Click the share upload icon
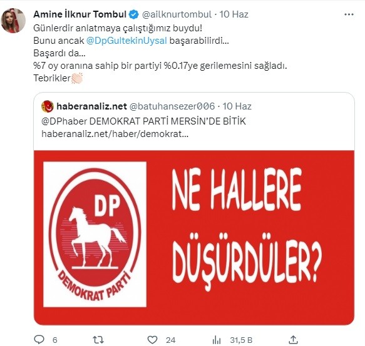365x346 pixels. click(x=293, y=340)
